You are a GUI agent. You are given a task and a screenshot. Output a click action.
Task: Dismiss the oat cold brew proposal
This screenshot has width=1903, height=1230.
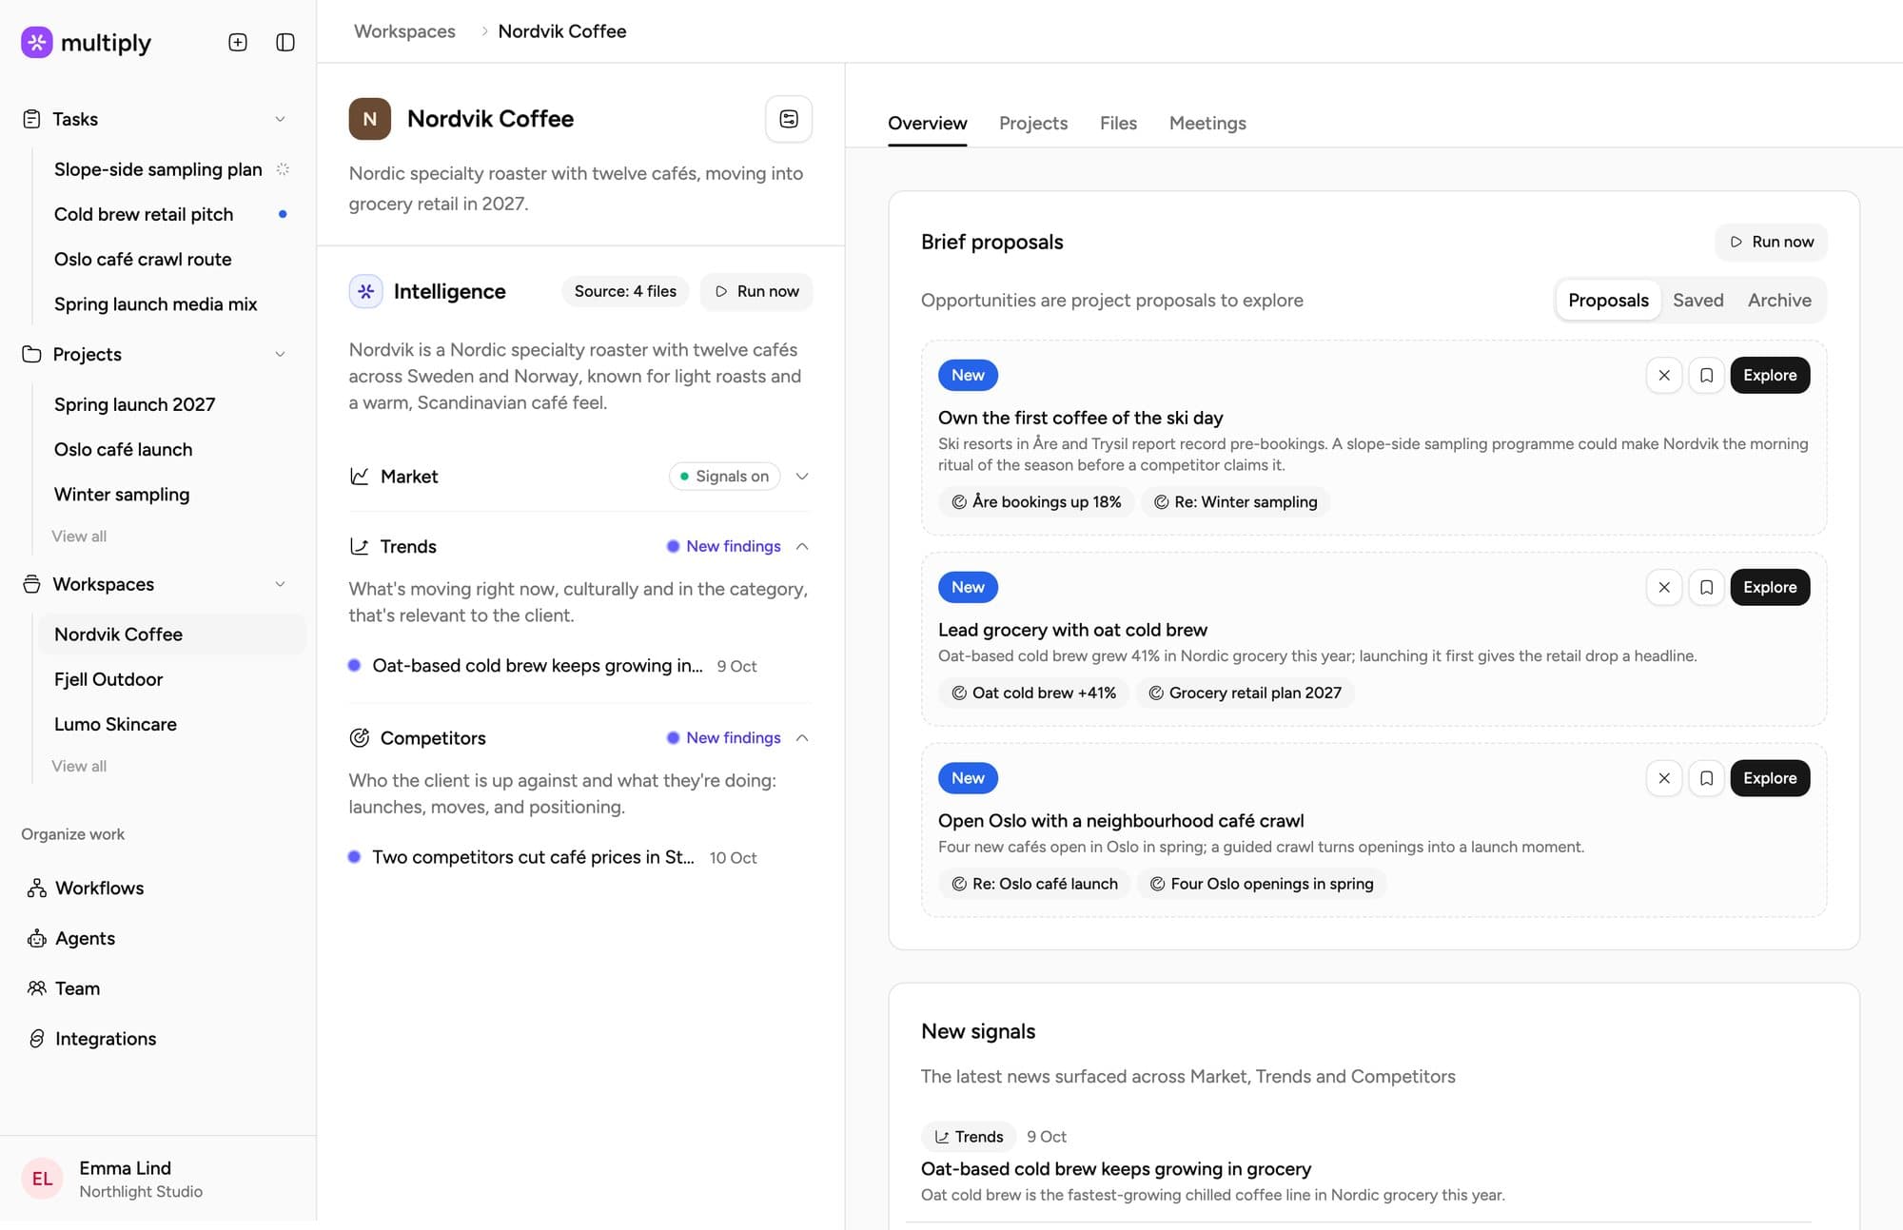pos(1664,587)
